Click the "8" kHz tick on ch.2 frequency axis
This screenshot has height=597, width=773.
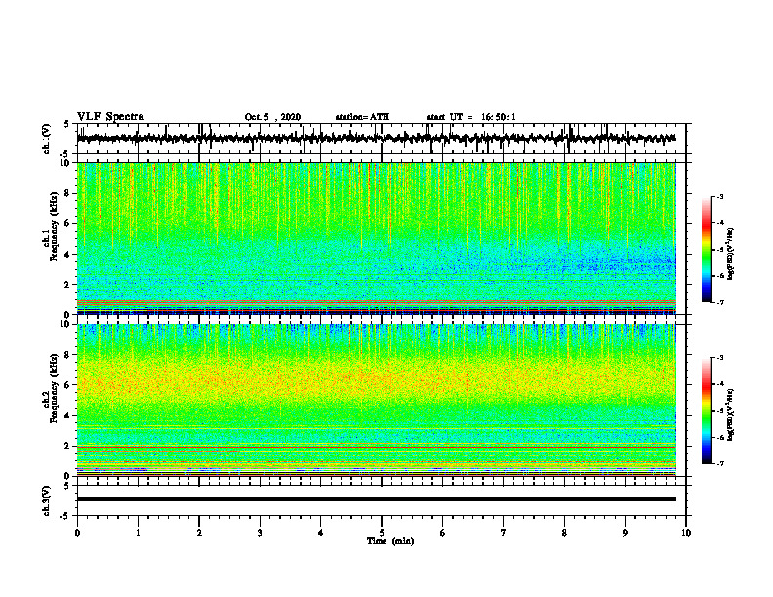click(x=68, y=355)
